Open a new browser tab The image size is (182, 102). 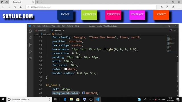click(x=38, y=2)
